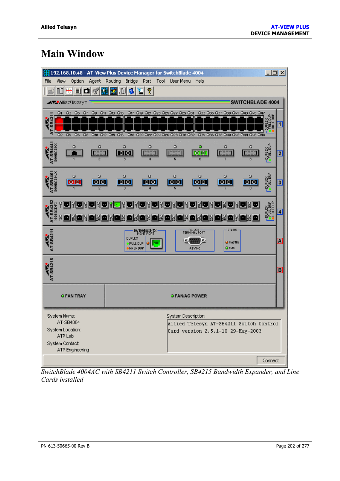Open the Option menu

(77, 81)
